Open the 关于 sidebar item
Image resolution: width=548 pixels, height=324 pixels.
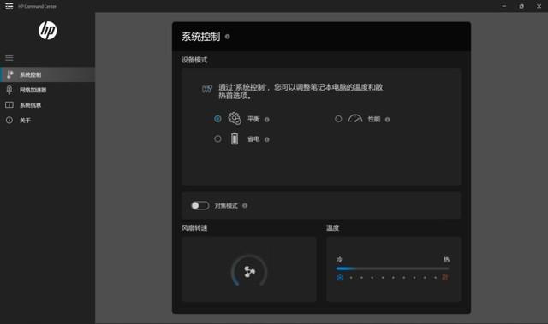pyautogui.click(x=47, y=121)
